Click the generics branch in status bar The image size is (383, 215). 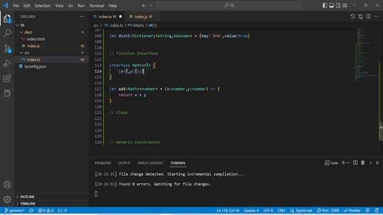click(14, 210)
